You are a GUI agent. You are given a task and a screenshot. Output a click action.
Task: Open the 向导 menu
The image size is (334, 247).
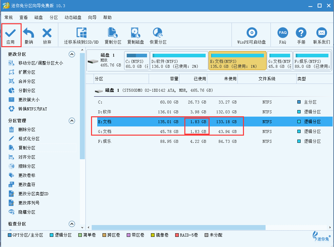[x=92, y=17]
